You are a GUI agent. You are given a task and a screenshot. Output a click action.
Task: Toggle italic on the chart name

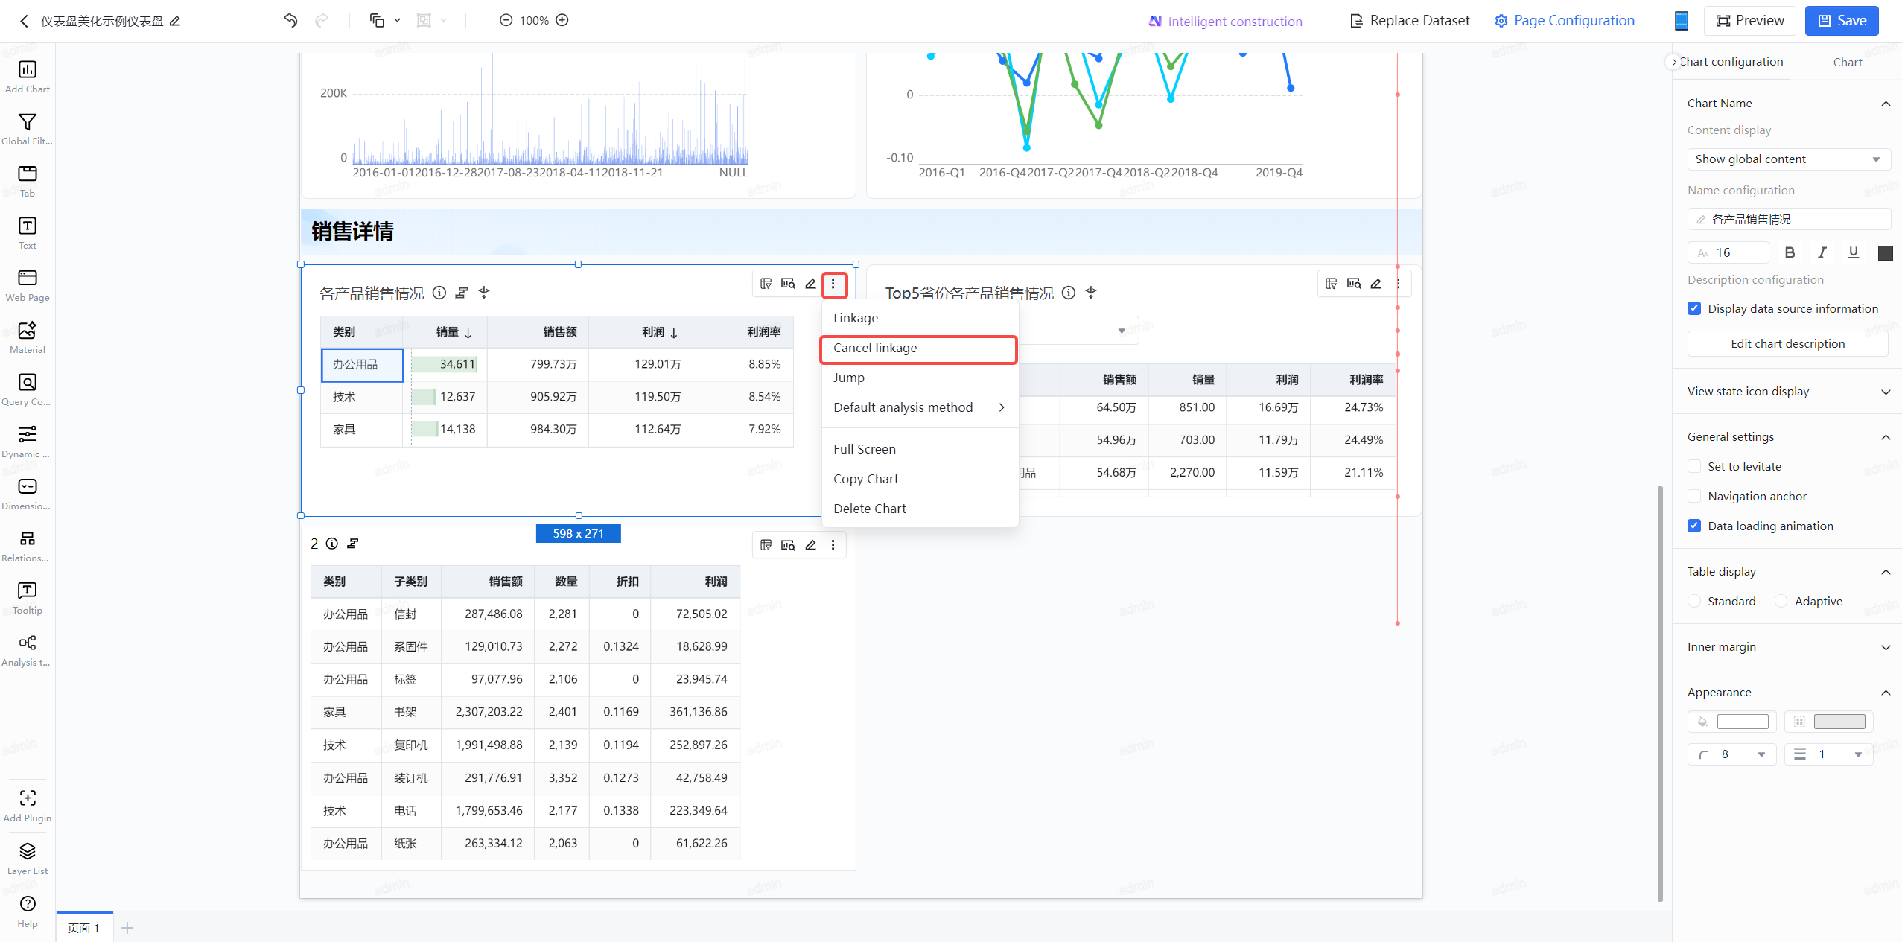(1822, 252)
